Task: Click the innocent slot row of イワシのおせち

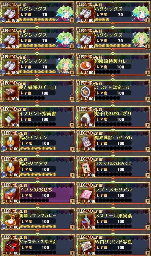Action: (x=34, y=200)
